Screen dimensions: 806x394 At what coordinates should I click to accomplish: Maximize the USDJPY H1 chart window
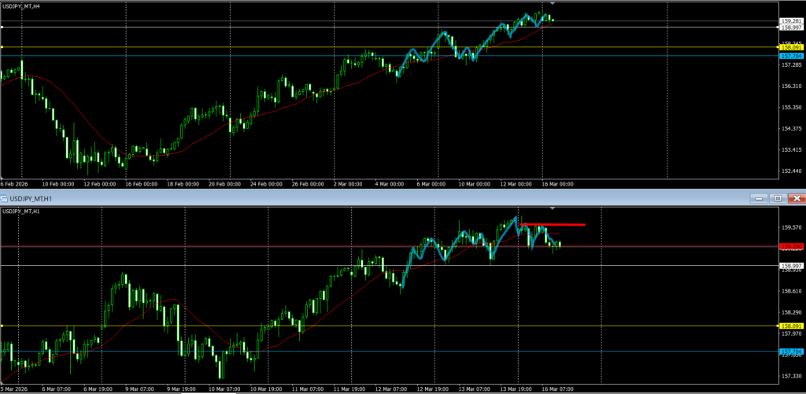[x=776, y=198]
